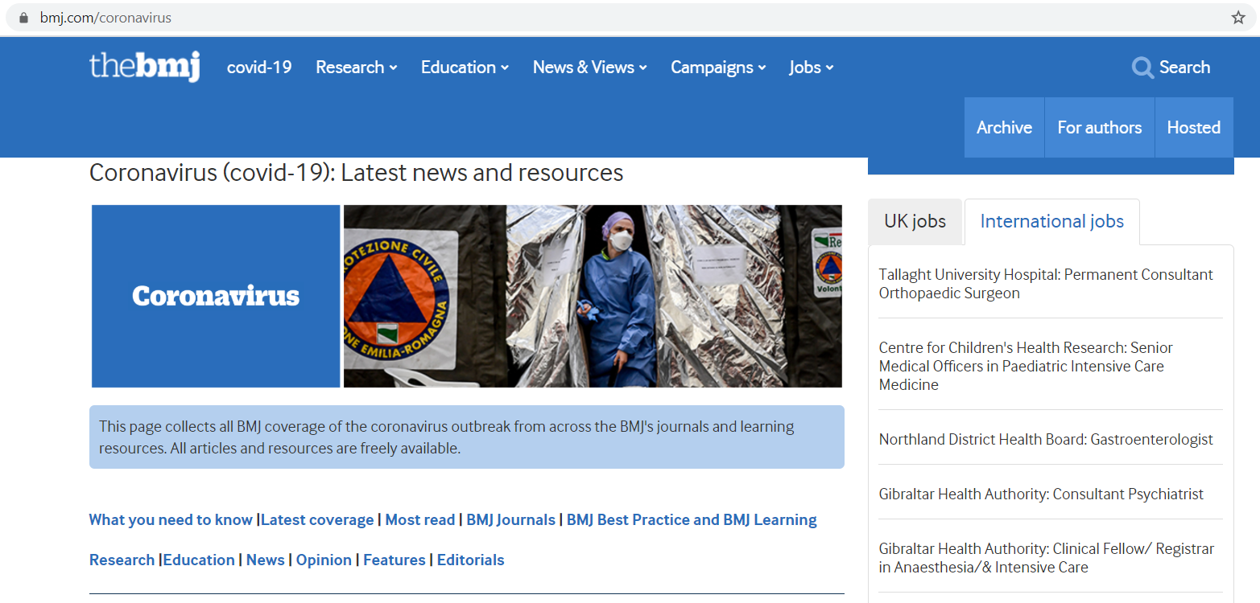Expand the News & Views dropdown menu
The width and height of the screenshot is (1260, 603).
[x=590, y=68]
